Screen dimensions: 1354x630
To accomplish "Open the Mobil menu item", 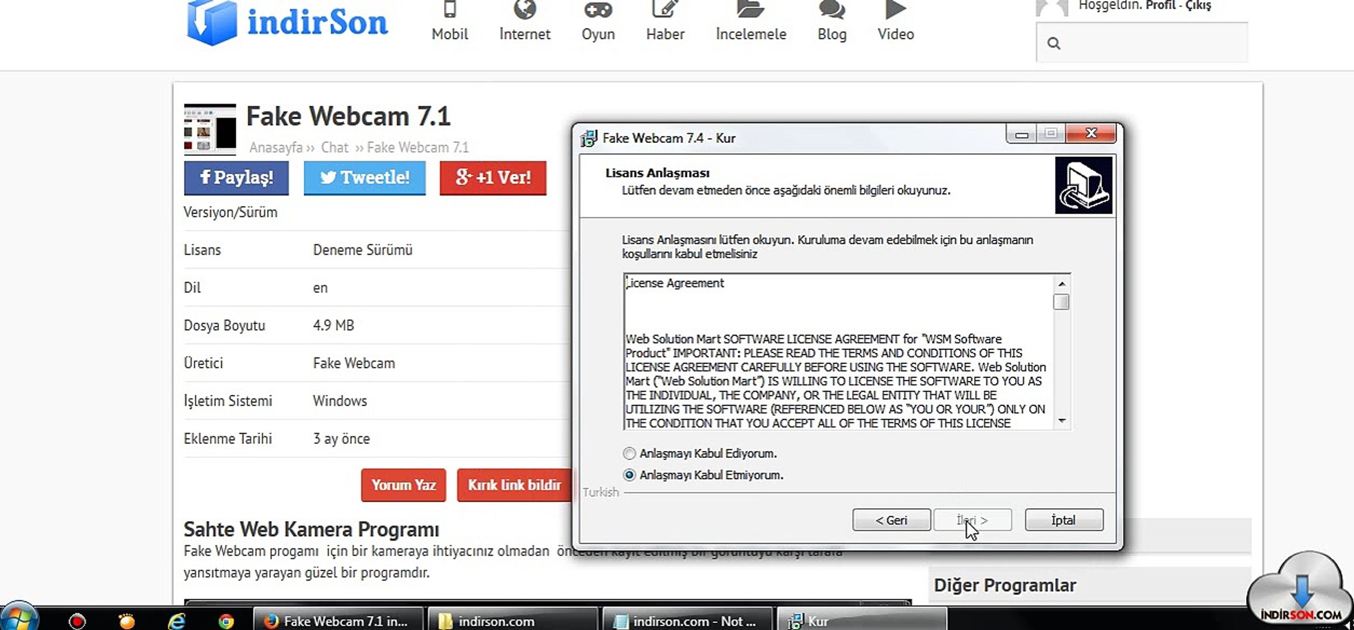I will click(449, 34).
